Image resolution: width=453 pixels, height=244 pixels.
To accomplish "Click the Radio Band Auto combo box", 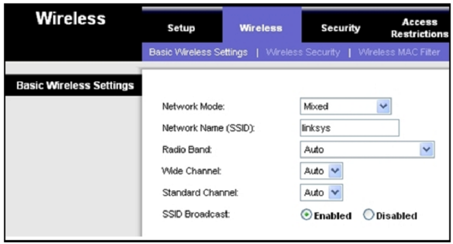I will 367,150.
